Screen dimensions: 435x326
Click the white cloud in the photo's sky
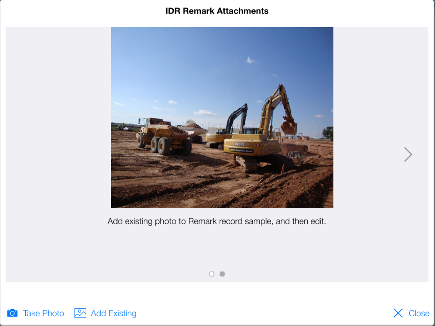click(205, 113)
